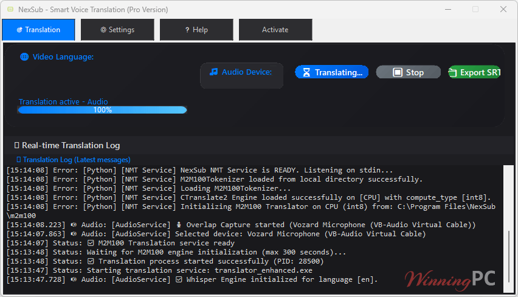Click the speaker icon in 15:14:07.863 log line
The width and height of the screenshot is (518, 297).
click(x=74, y=234)
